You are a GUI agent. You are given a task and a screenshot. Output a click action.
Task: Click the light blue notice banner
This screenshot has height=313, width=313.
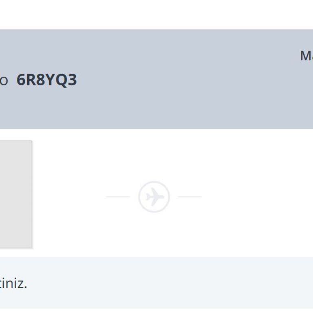pyautogui.click(x=163, y=283)
